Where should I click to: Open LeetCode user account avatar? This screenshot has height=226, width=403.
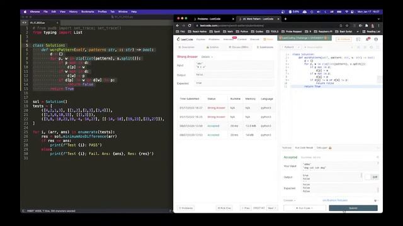click(376, 39)
